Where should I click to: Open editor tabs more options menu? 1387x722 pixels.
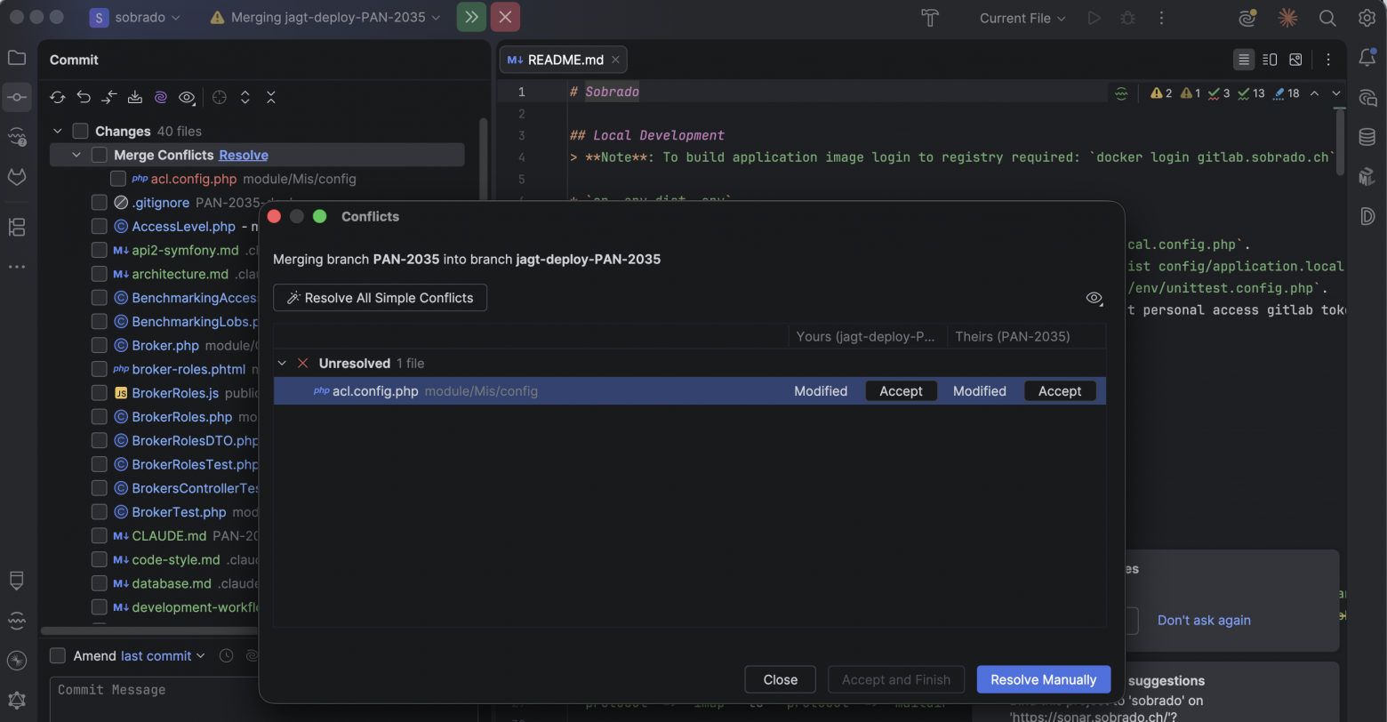(x=1328, y=60)
